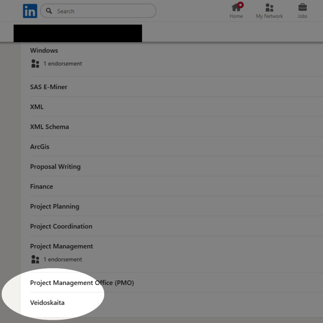Click the LinkedIn logo icon

[x=30, y=11]
